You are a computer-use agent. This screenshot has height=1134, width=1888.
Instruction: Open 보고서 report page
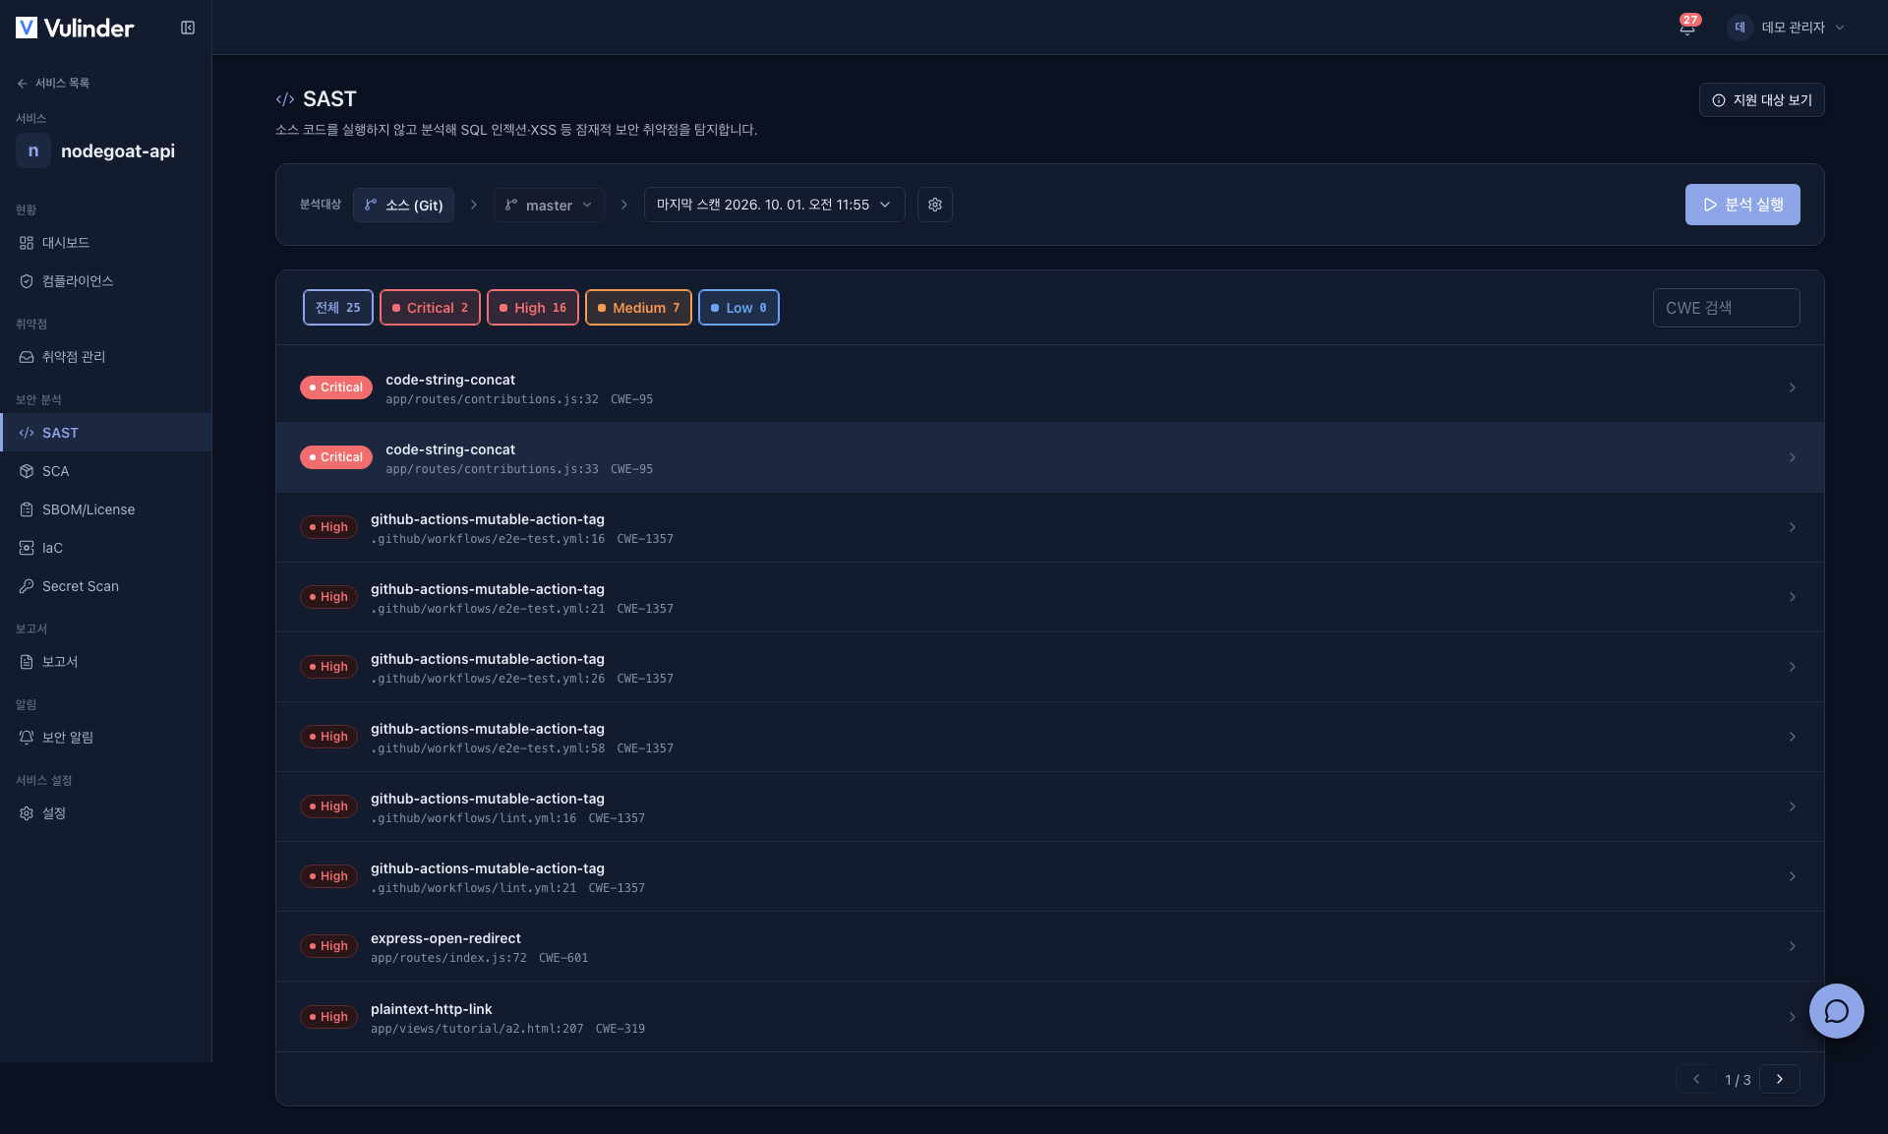pos(106,662)
